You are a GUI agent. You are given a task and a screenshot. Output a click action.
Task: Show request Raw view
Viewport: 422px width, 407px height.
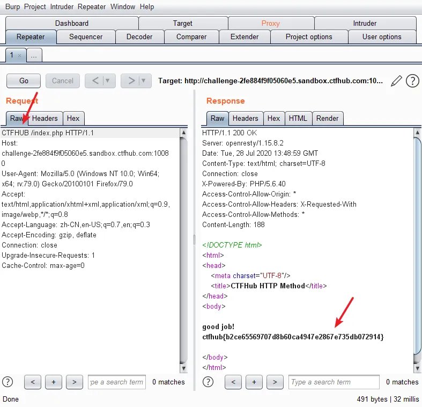17,118
